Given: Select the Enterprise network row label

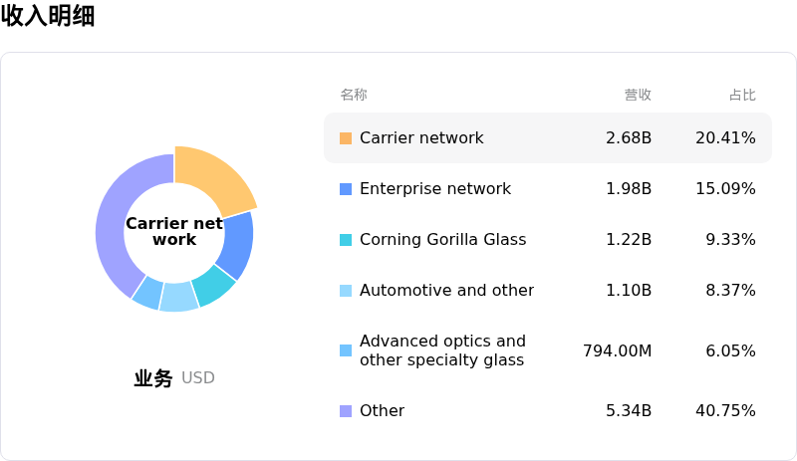Looking at the screenshot, I should pos(435,189).
